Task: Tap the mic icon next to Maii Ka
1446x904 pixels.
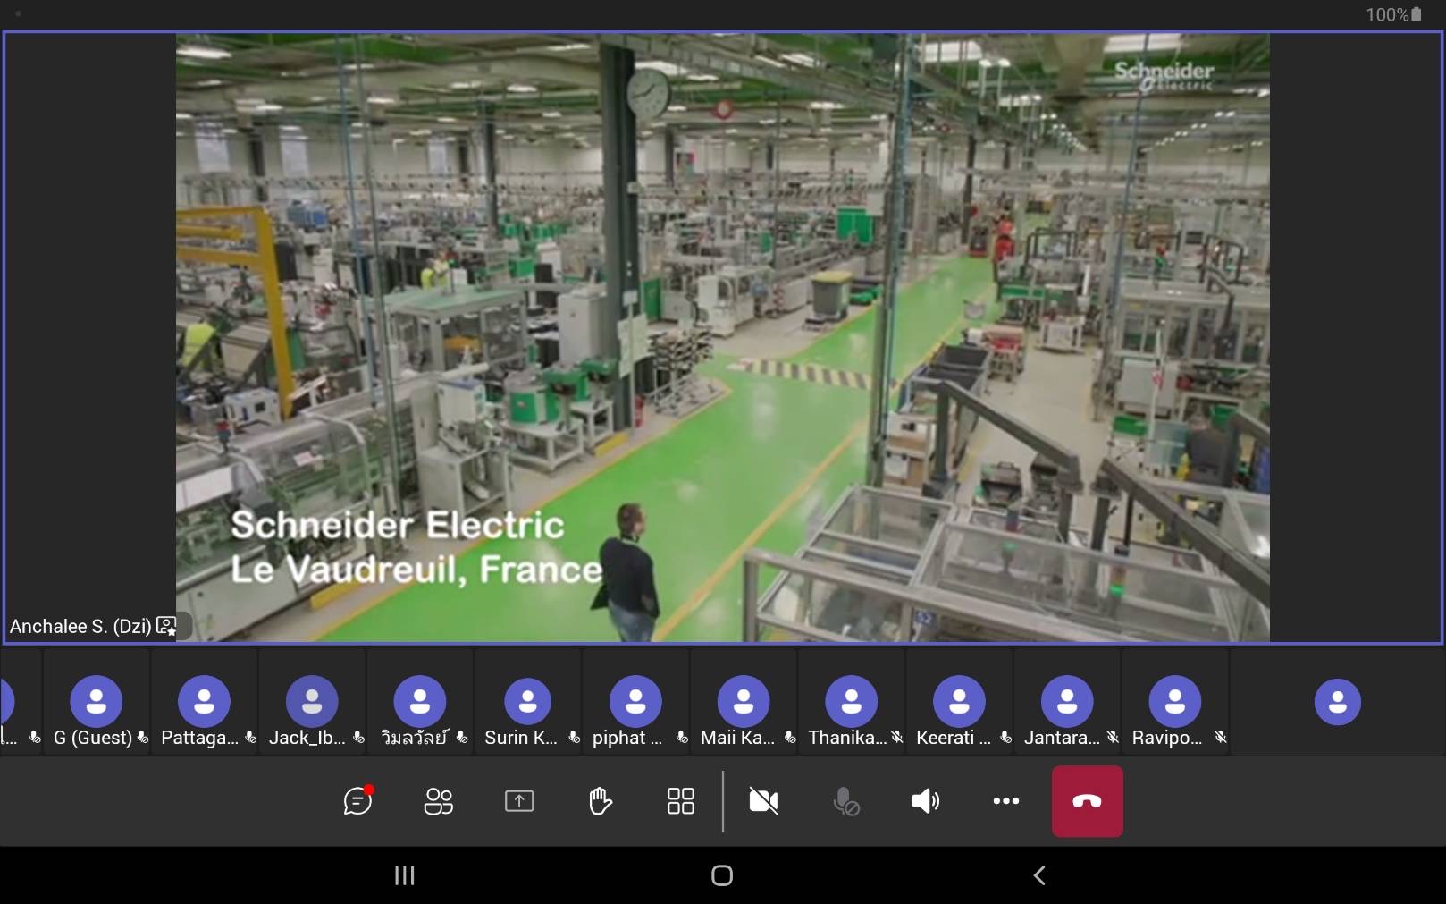Action: pyautogui.click(x=790, y=738)
